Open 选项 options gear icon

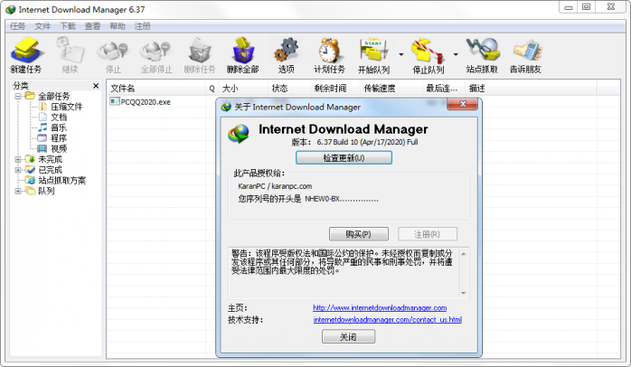[x=287, y=55]
